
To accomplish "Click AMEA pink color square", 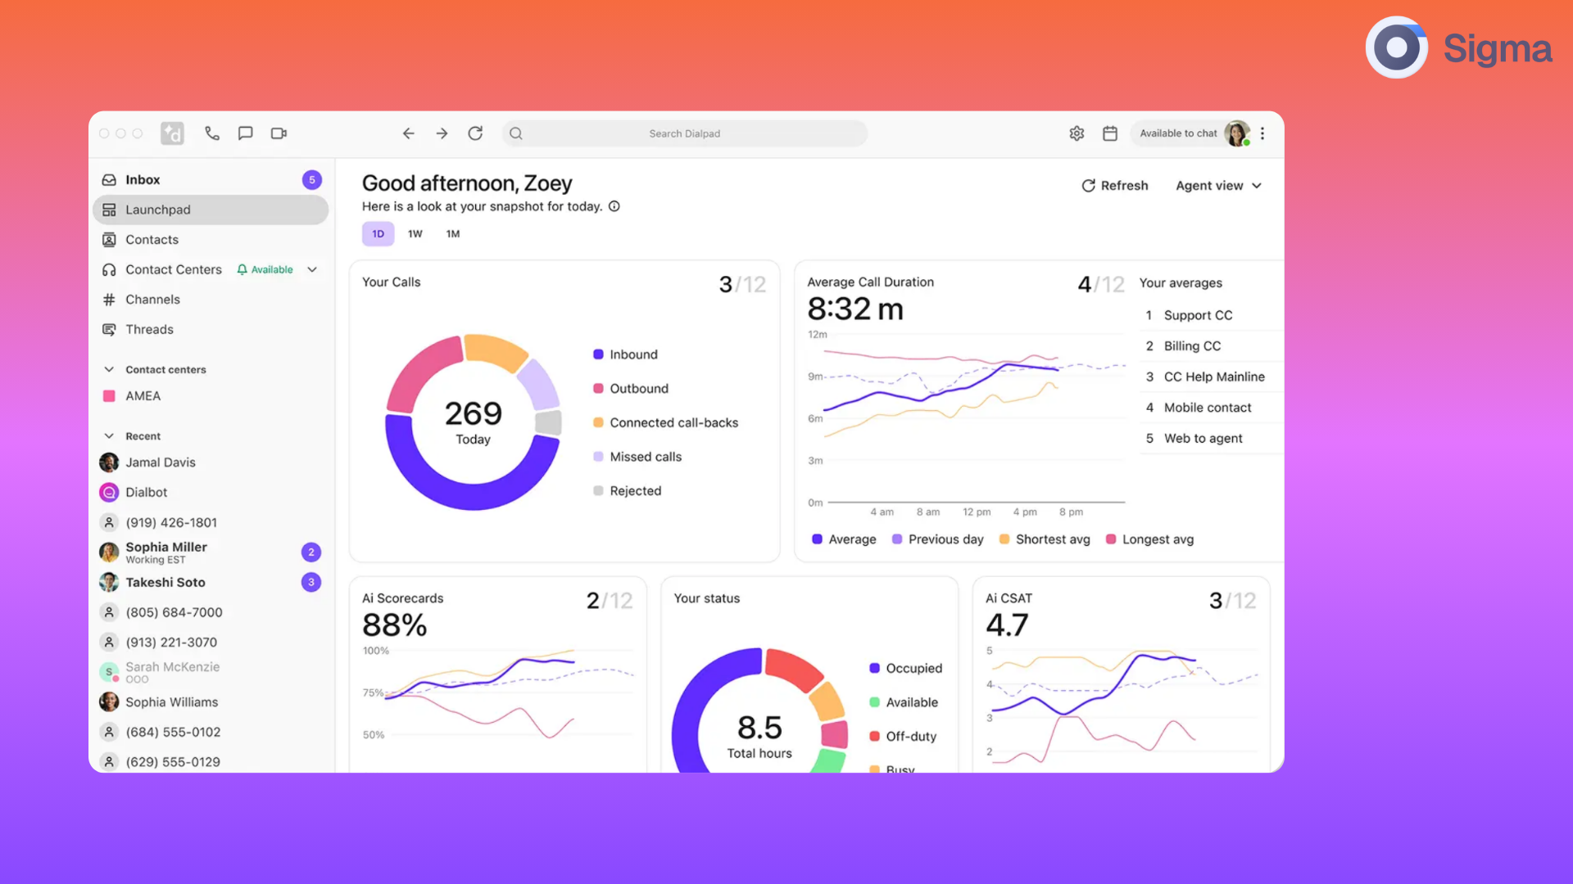I will [109, 396].
